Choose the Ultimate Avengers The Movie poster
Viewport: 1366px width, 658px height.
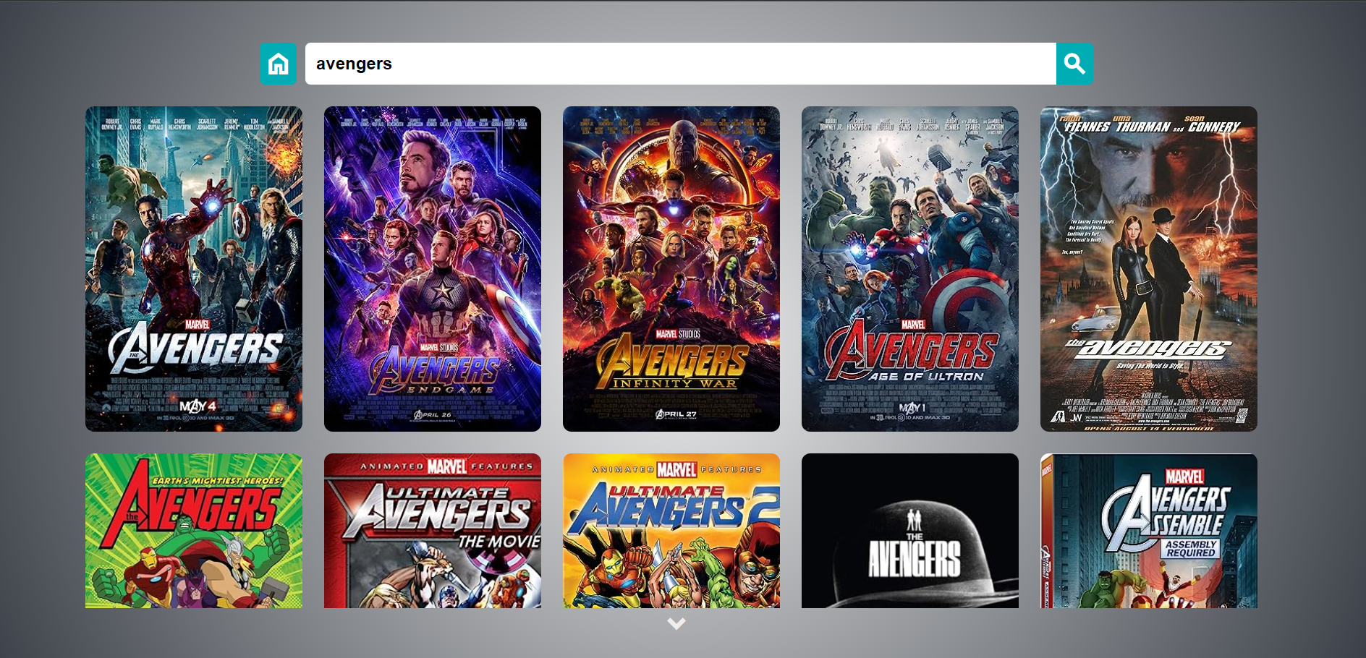(x=433, y=531)
